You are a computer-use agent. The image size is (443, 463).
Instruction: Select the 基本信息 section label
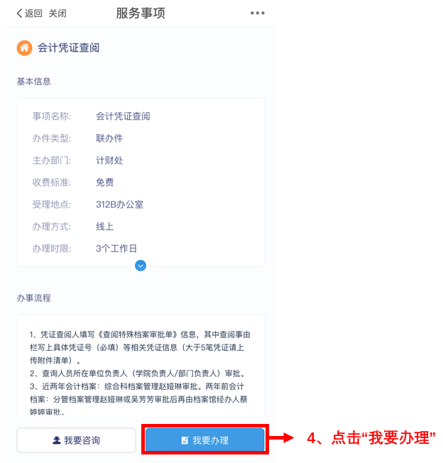coord(33,82)
